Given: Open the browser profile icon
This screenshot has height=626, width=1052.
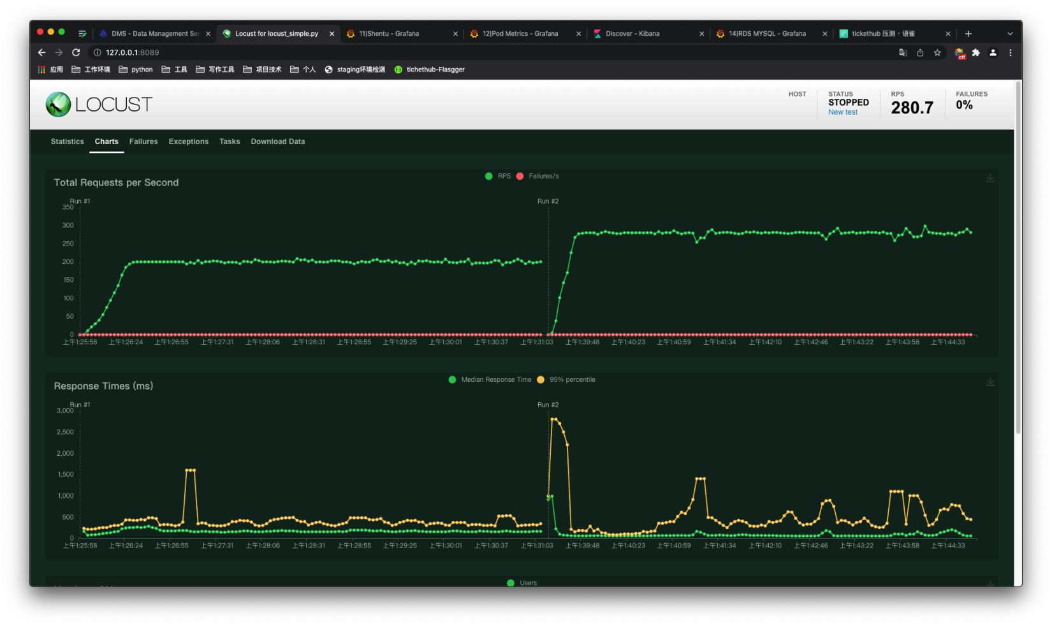Looking at the screenshot, I should 993,52.
